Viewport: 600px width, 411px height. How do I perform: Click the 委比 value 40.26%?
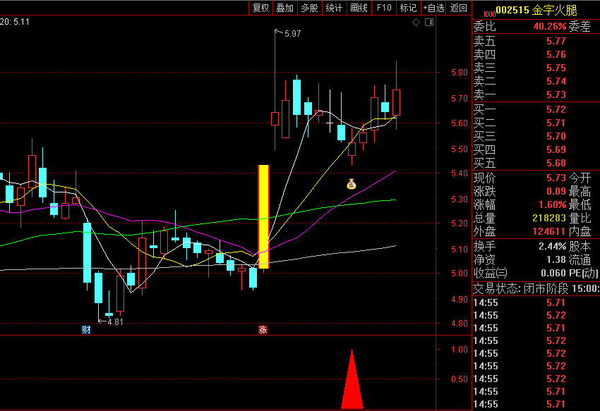tap(549, 26)
